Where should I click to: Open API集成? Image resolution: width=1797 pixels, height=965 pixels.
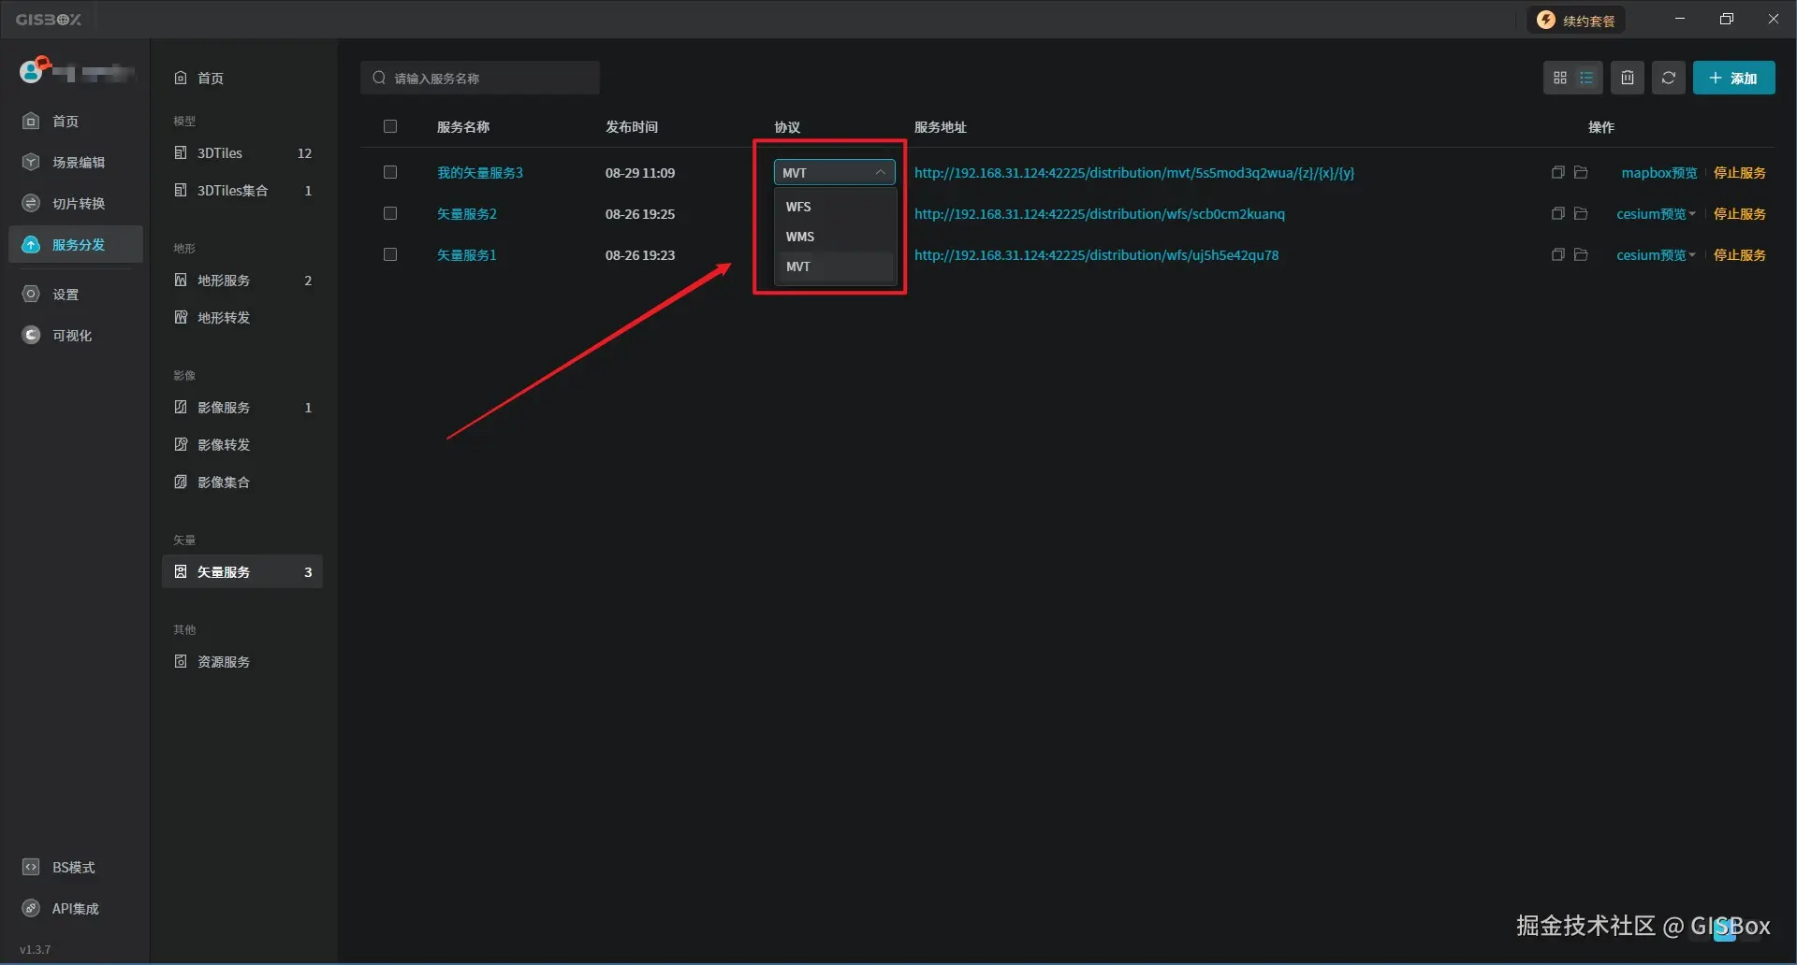76,909
